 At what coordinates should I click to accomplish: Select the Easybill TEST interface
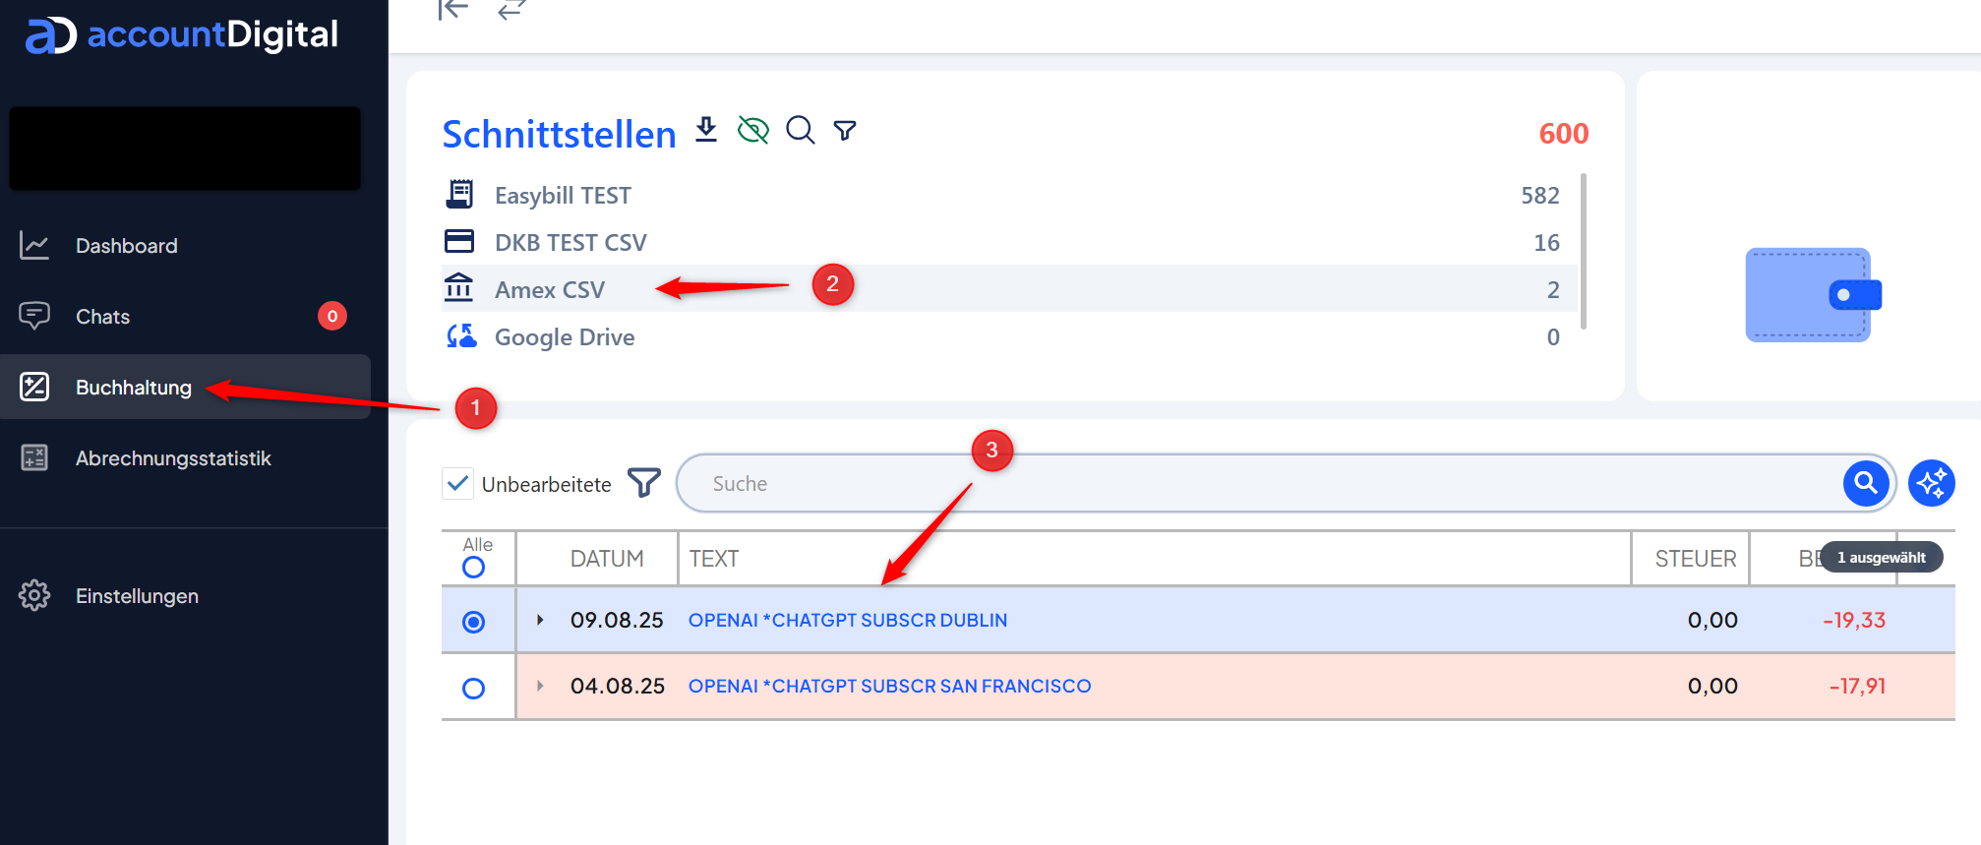tap(1009, 195)
